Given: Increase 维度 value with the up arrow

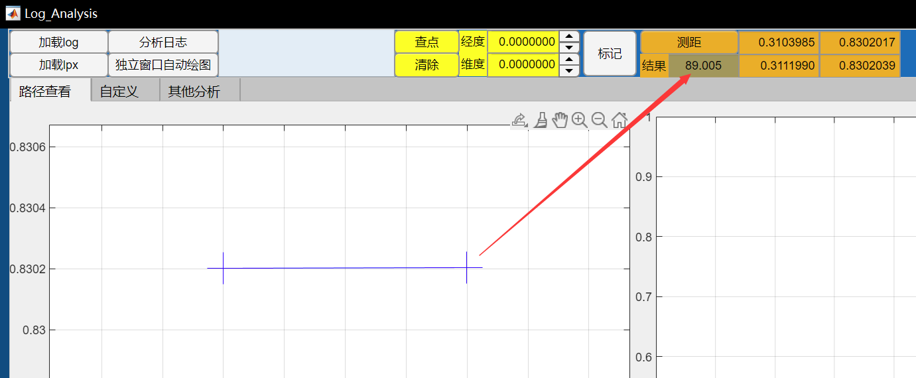Looking at the screenshot, I should click(x=569, y=60).
